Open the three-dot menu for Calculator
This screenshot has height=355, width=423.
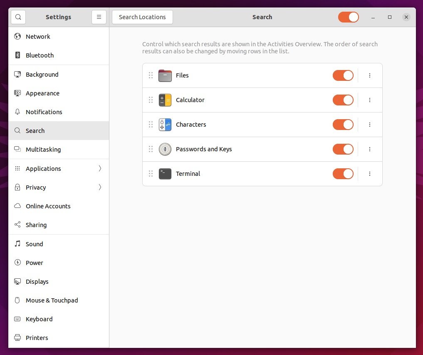(x=369, y=100)
